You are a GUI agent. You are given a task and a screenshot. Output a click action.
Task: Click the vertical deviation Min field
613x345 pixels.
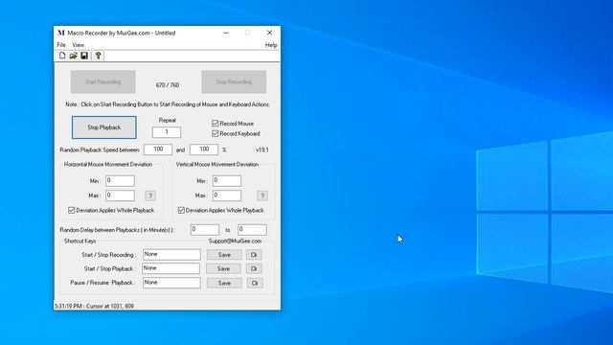227,181
